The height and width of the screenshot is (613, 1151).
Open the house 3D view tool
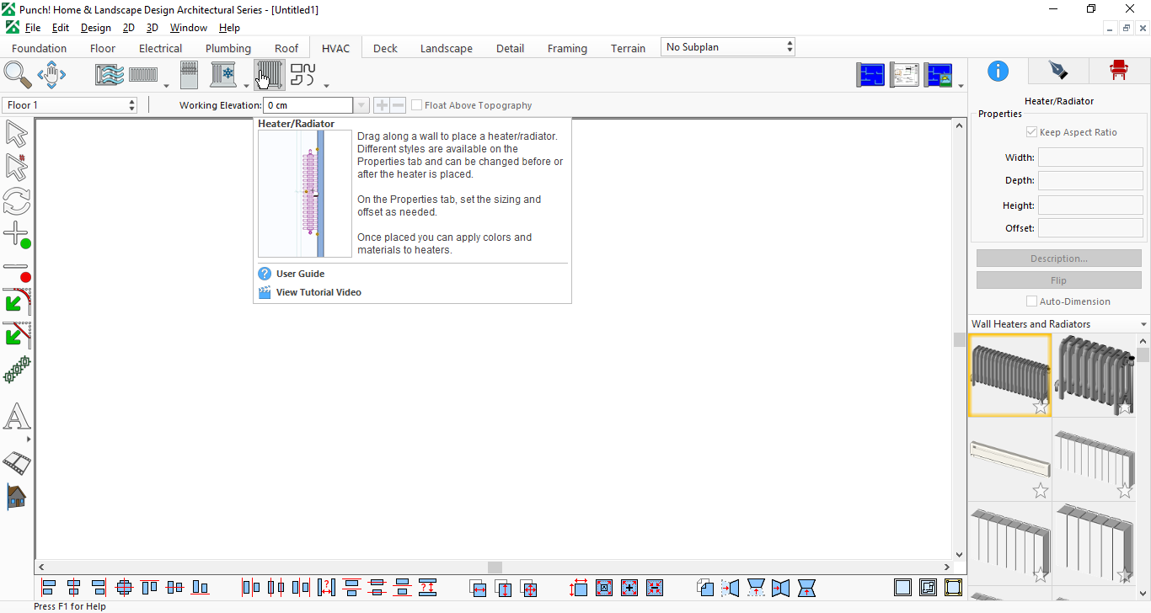click(x=16, y=497)
